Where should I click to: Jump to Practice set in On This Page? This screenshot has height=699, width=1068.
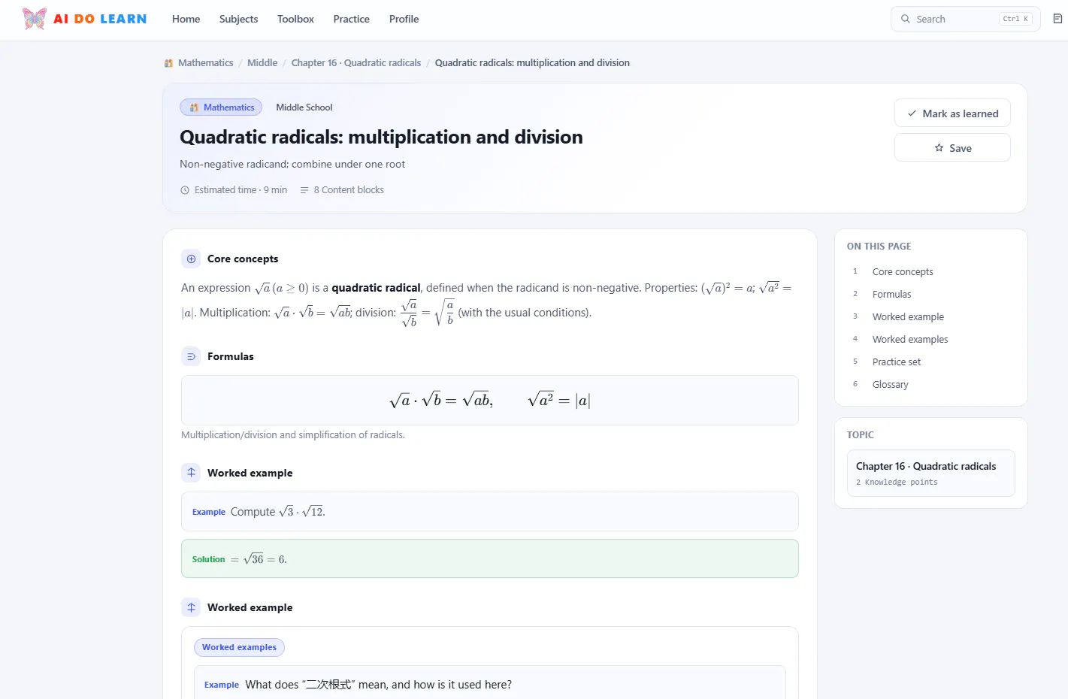897,362
